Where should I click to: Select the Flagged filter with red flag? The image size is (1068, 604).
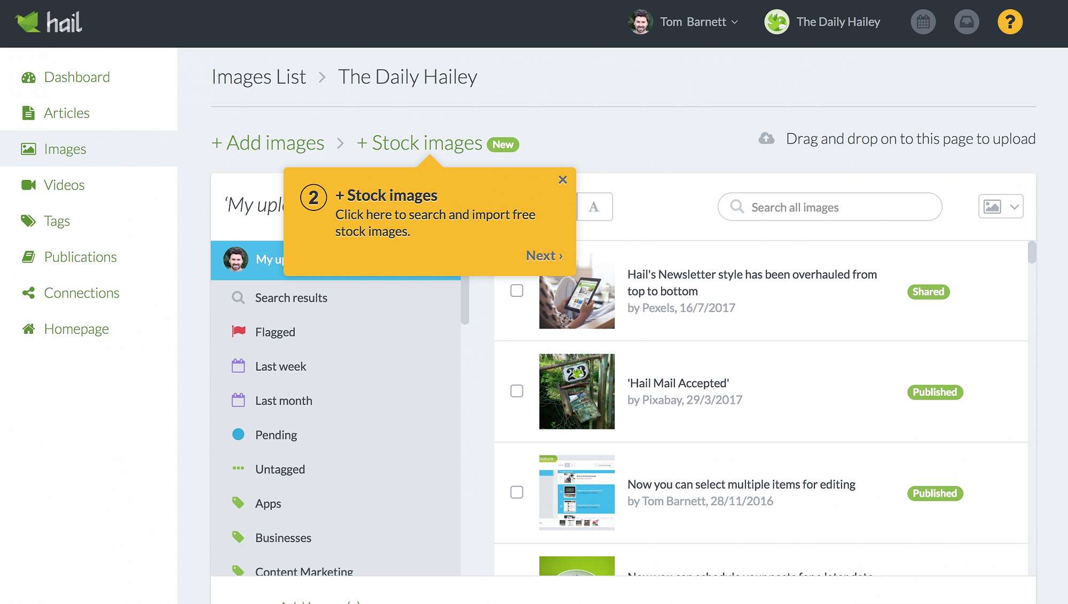(274, 332)
